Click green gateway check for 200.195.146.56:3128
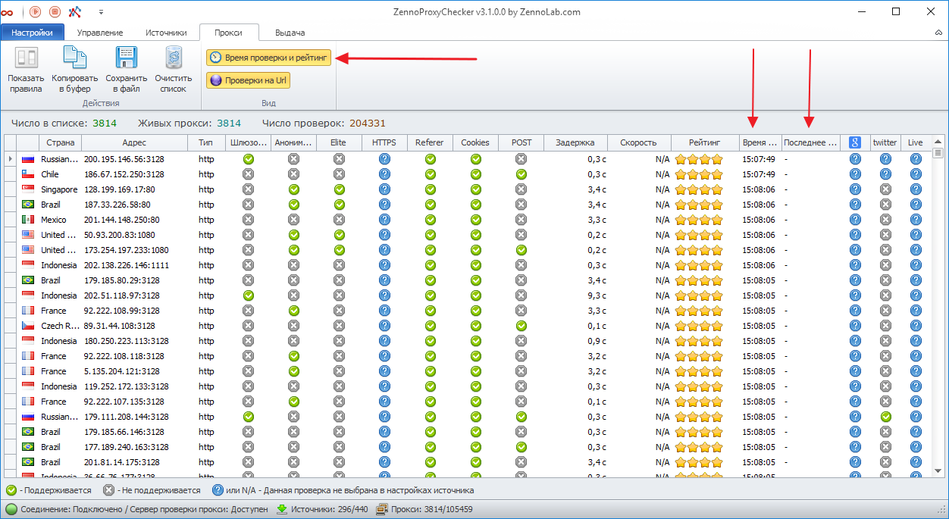The image size is (949, 519). [248, 159]
